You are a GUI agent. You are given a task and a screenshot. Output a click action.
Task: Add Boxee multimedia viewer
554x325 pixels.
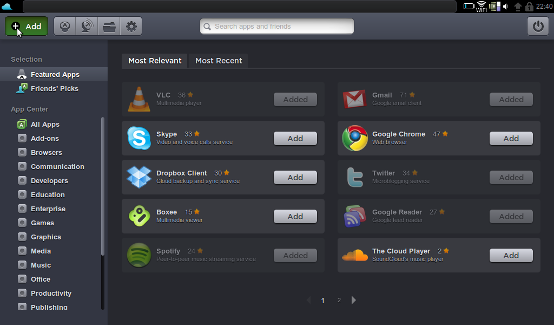click(295, 216)
